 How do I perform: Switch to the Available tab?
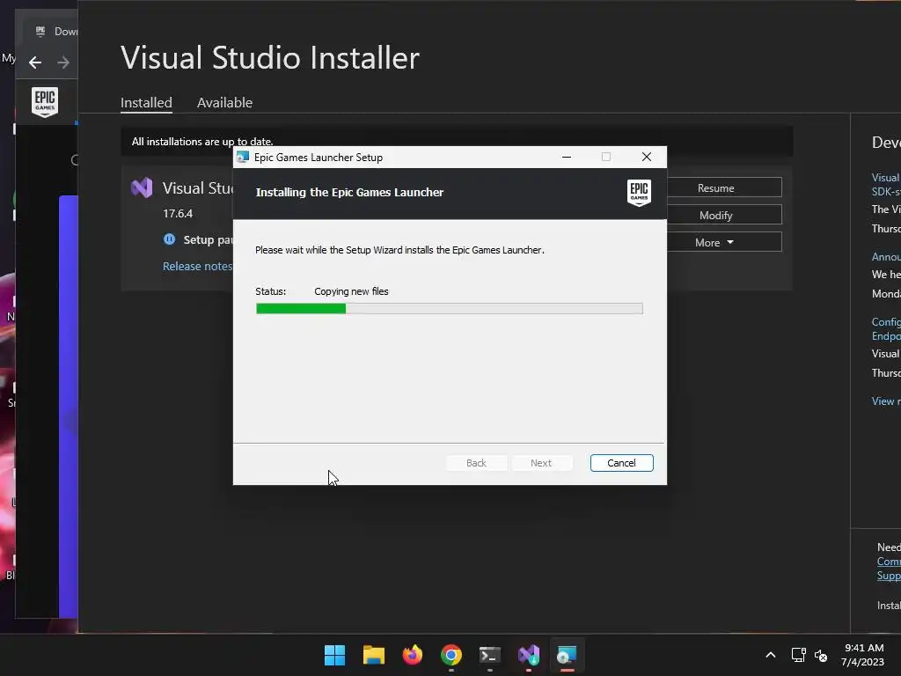[224, 102]
